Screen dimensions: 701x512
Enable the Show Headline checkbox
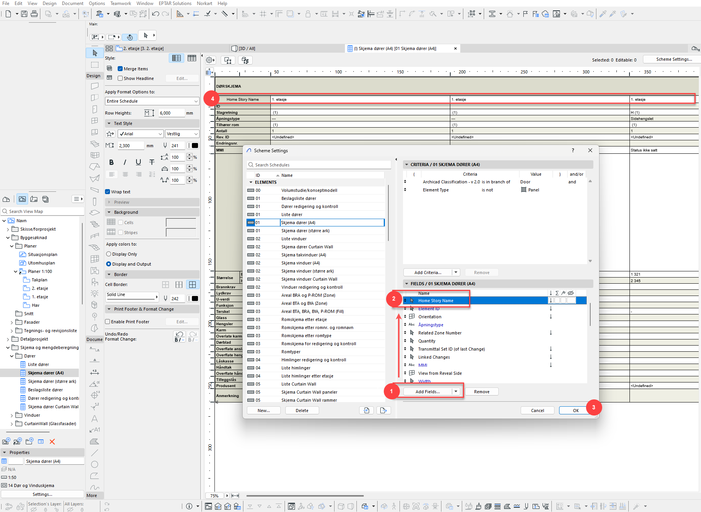[x=120, y=78]
